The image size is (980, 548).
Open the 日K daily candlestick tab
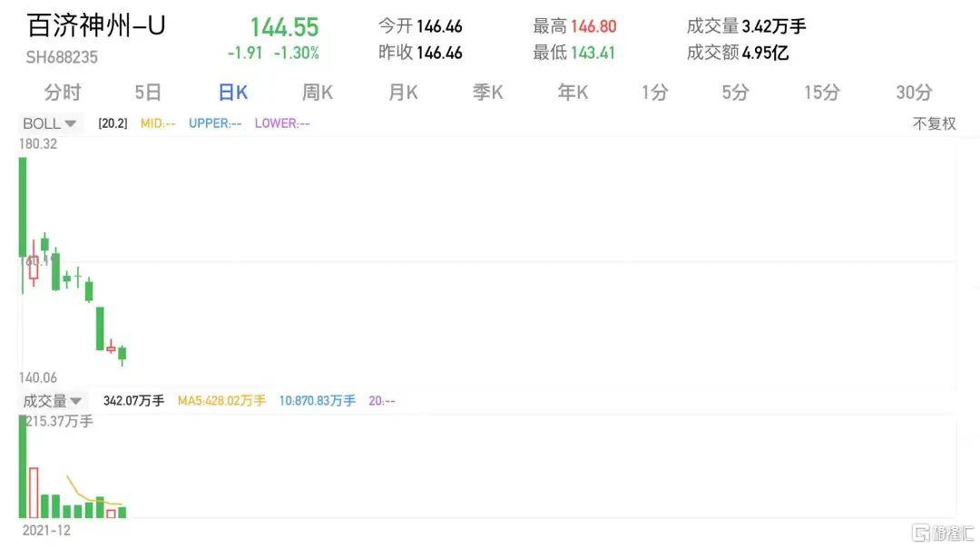(x=233, y=93)
